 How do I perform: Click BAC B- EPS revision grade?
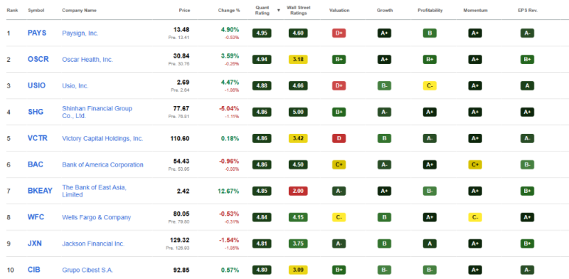point(527,164)
